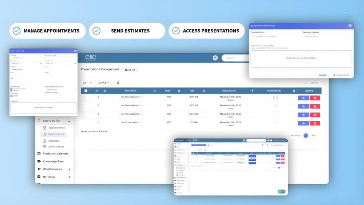Tick the checkbox for the My Presentation 4 row
364x205 pixels.
(86, 97)
